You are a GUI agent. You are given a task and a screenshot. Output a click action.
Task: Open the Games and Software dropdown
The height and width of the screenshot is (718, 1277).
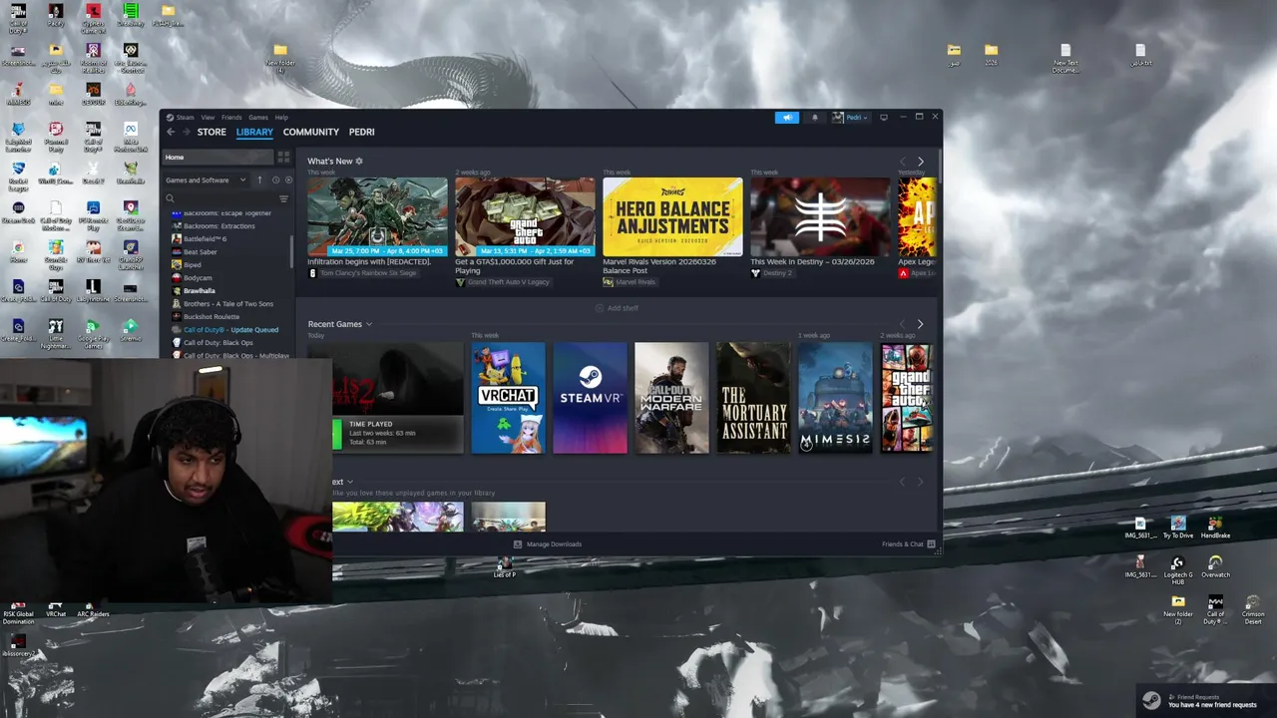click(x=206, y=180)
